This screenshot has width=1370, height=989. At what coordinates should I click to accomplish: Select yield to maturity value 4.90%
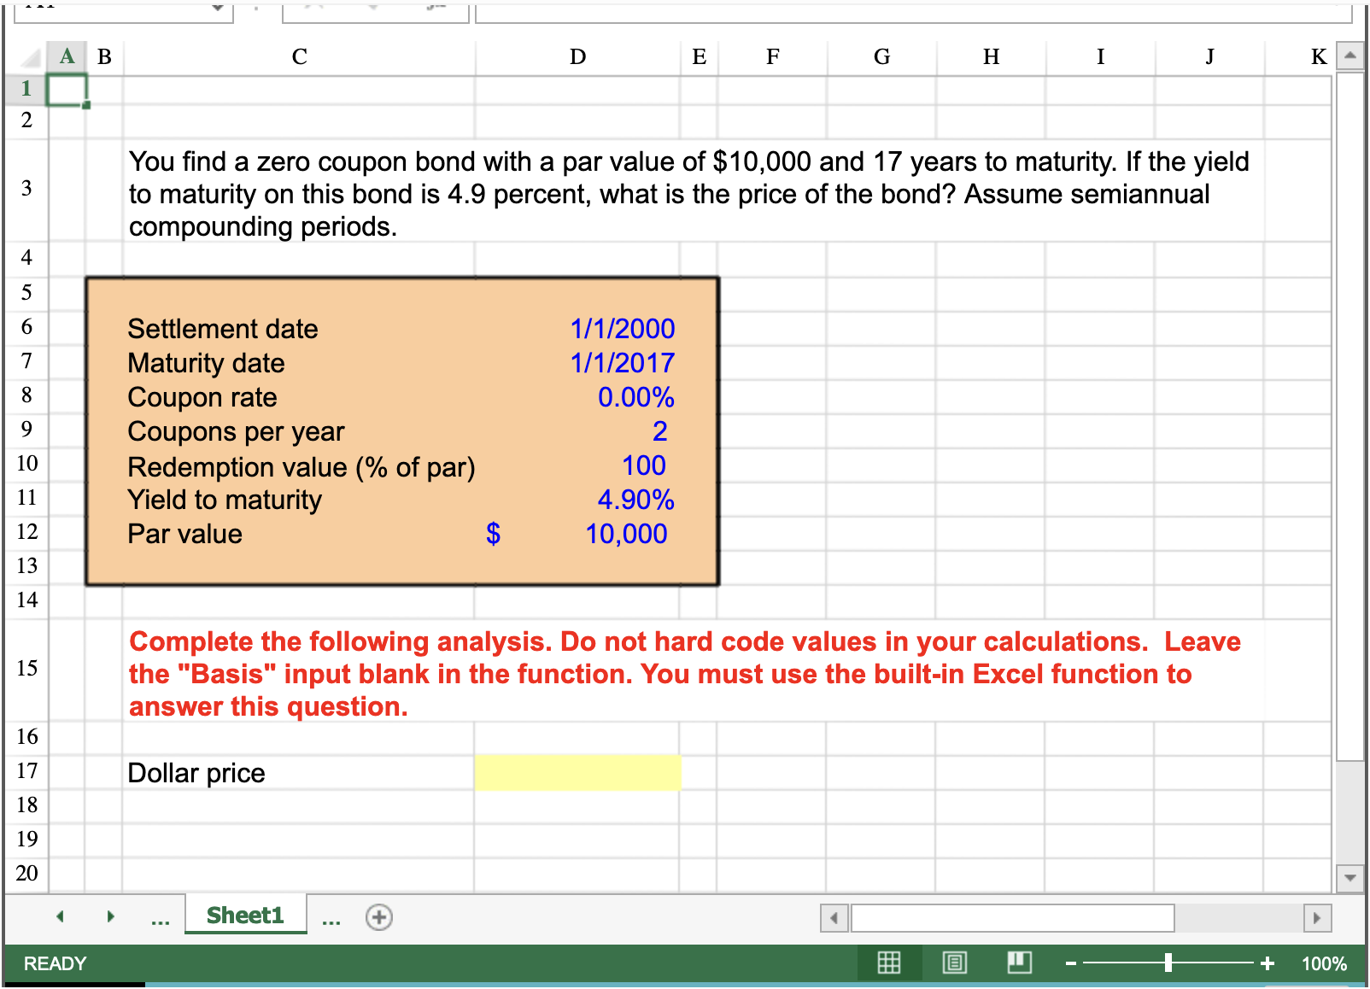(636, 500)
